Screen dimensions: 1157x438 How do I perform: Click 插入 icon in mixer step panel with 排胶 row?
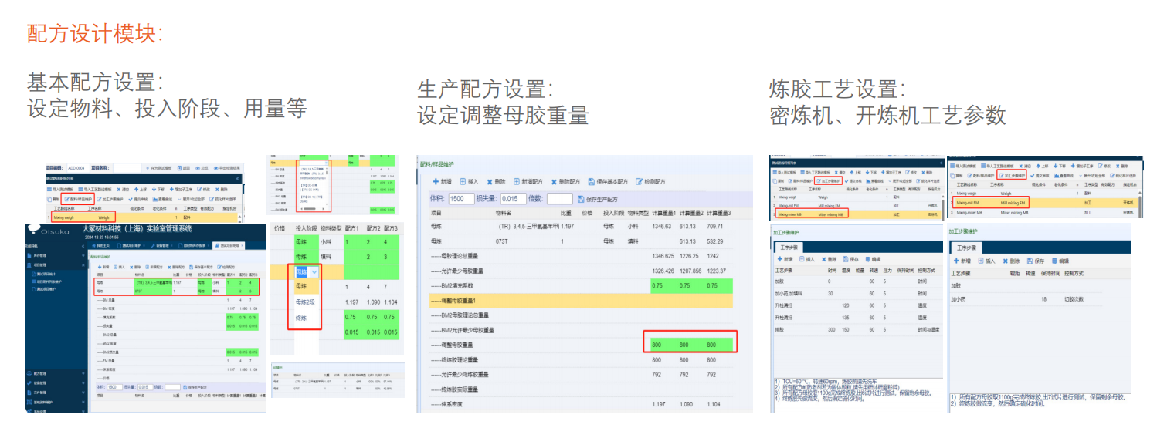[x=802, y=259]
